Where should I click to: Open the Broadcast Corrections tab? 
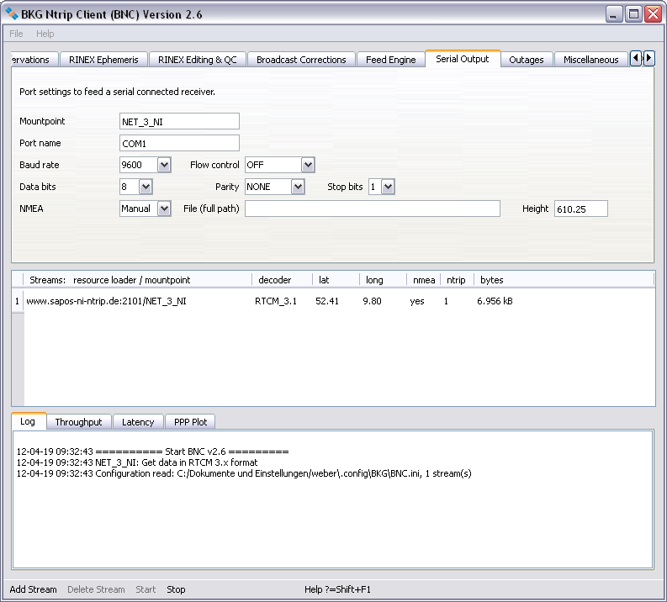pos(301,60)
